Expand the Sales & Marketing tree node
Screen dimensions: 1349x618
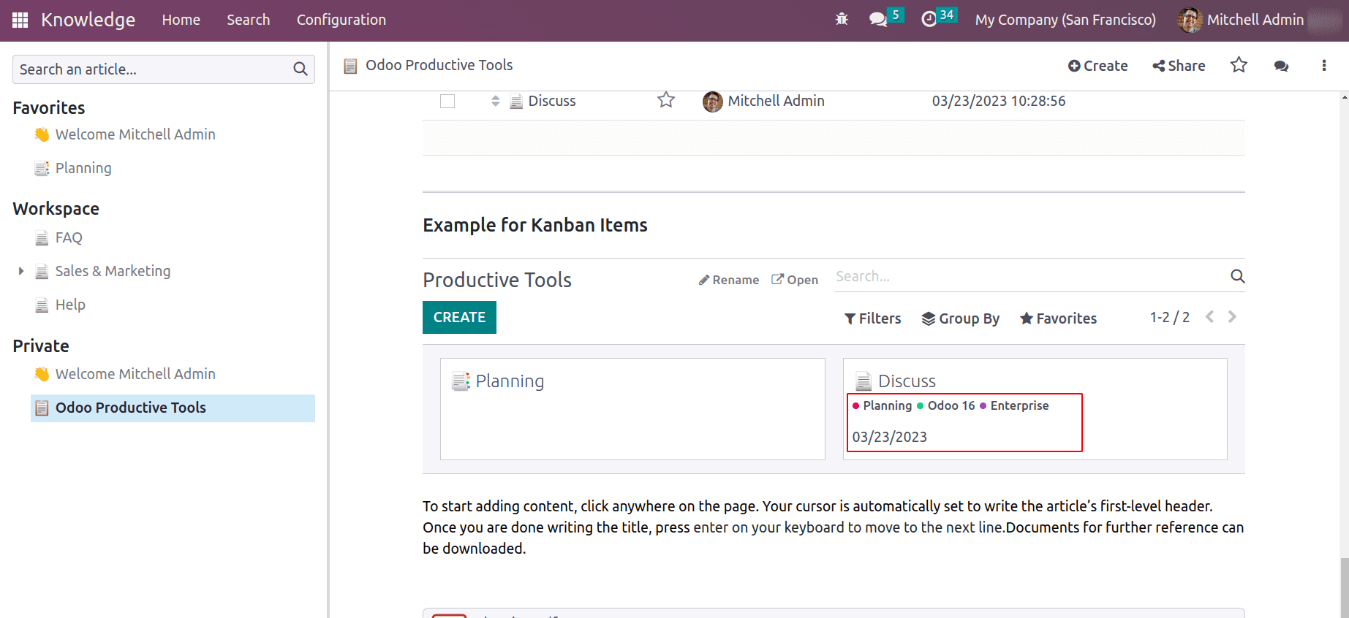point(20,271)
